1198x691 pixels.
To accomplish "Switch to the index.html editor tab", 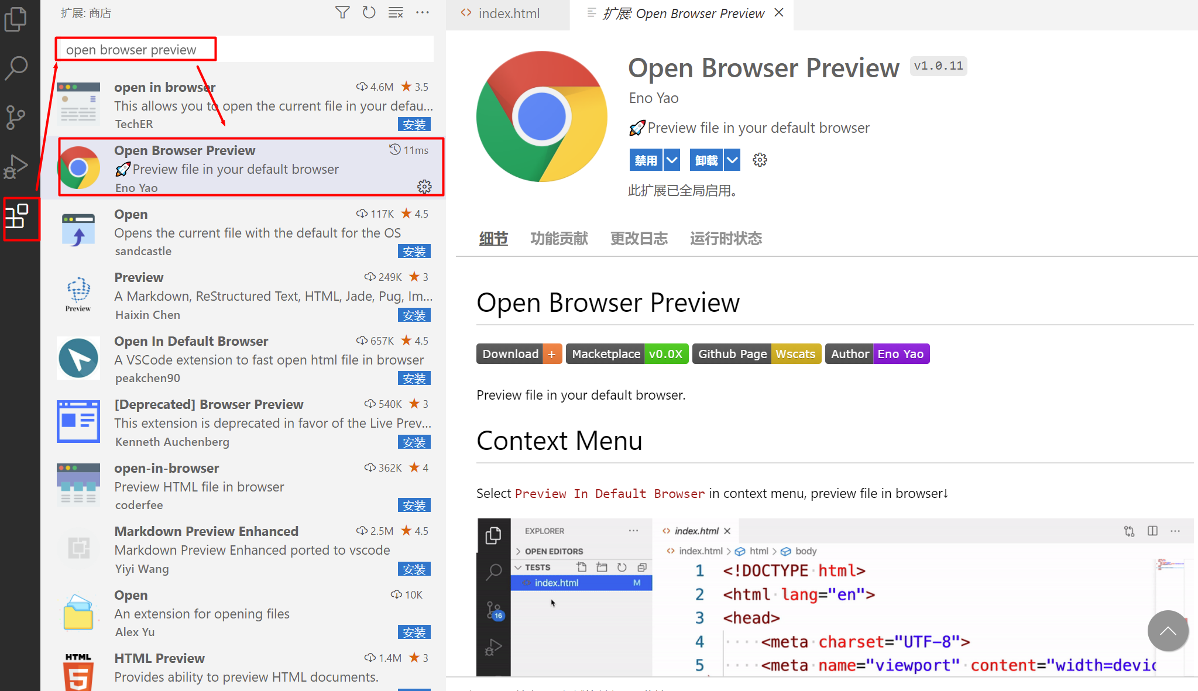I will pyautogui.click(x=508, y=13).
